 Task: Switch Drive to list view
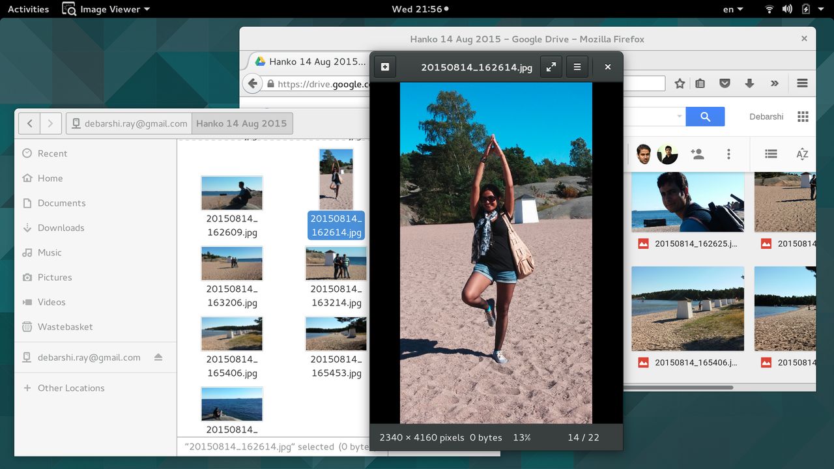click(771, 154)
